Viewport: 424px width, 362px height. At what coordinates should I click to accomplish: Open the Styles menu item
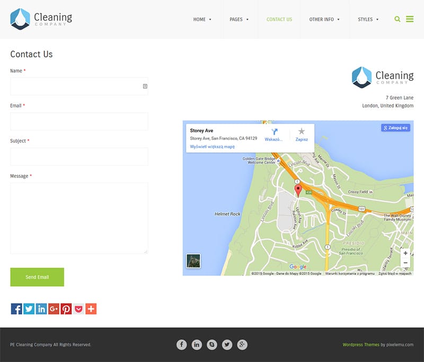[368, 20]
